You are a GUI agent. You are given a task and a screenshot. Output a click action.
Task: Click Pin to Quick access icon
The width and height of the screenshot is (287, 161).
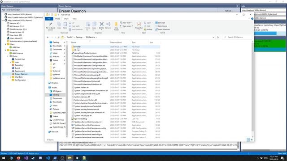click(x=51, y=24)
